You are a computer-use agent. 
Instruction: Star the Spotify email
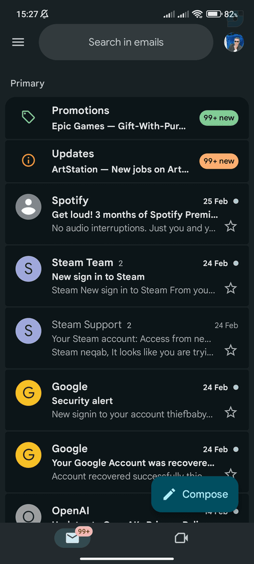pos(230,226)
